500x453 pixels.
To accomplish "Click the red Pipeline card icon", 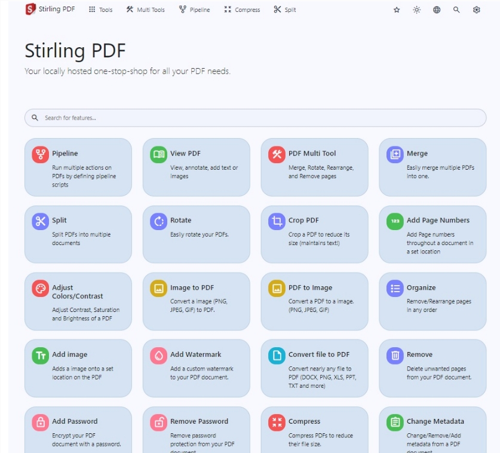I will coord(40,154).
